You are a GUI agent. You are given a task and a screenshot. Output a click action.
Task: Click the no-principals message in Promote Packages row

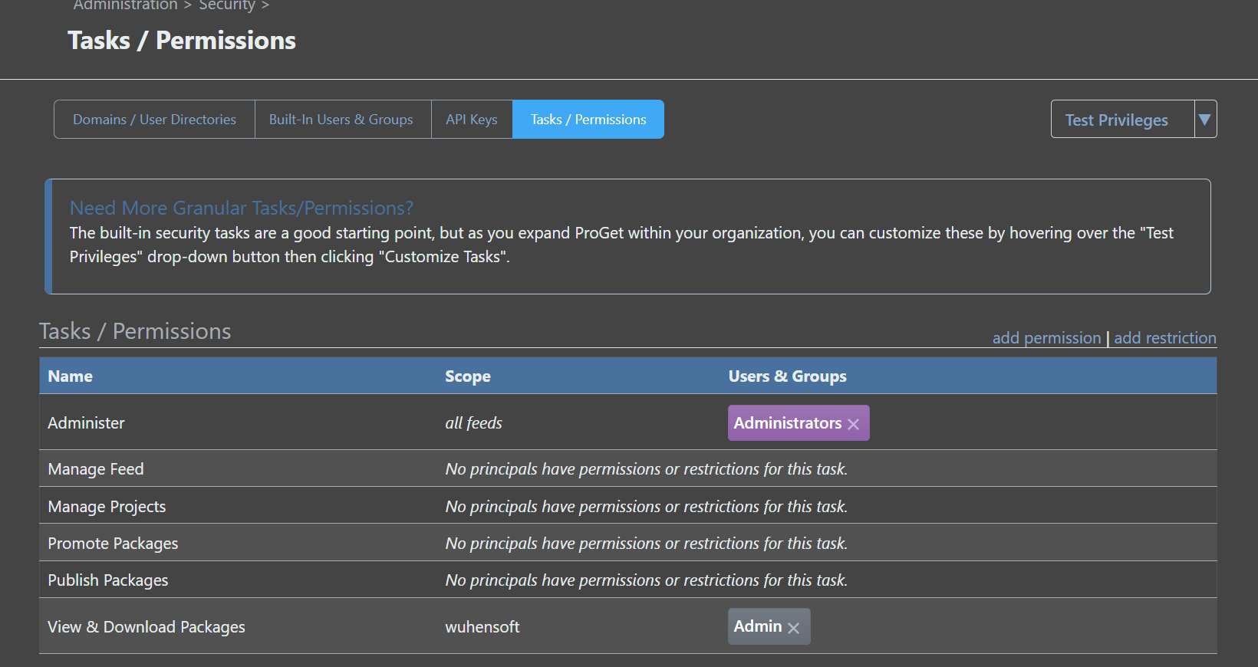point(647,544)
